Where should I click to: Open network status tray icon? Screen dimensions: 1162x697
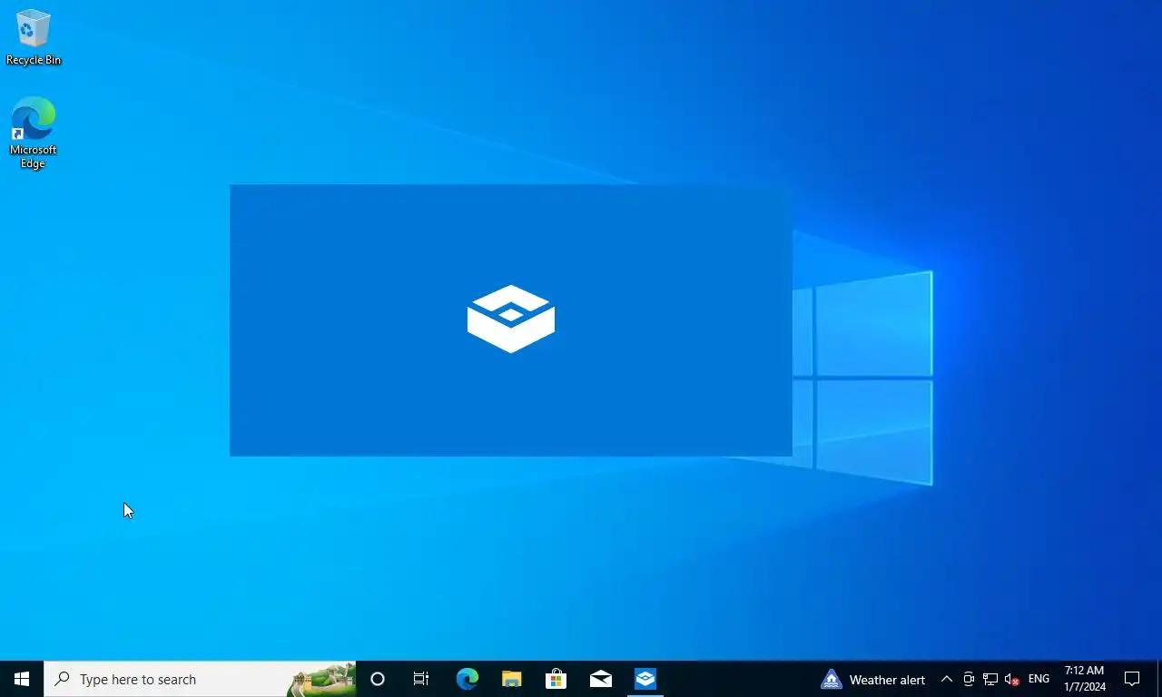[x=990, y=679]
